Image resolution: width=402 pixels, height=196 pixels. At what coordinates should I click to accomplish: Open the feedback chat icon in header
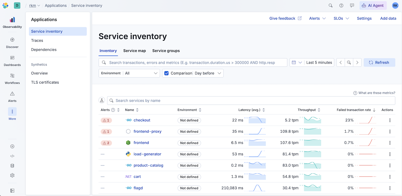point(352,5)
